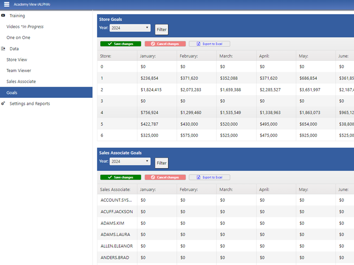Select the $756,924 January cell

click(157, 112)
